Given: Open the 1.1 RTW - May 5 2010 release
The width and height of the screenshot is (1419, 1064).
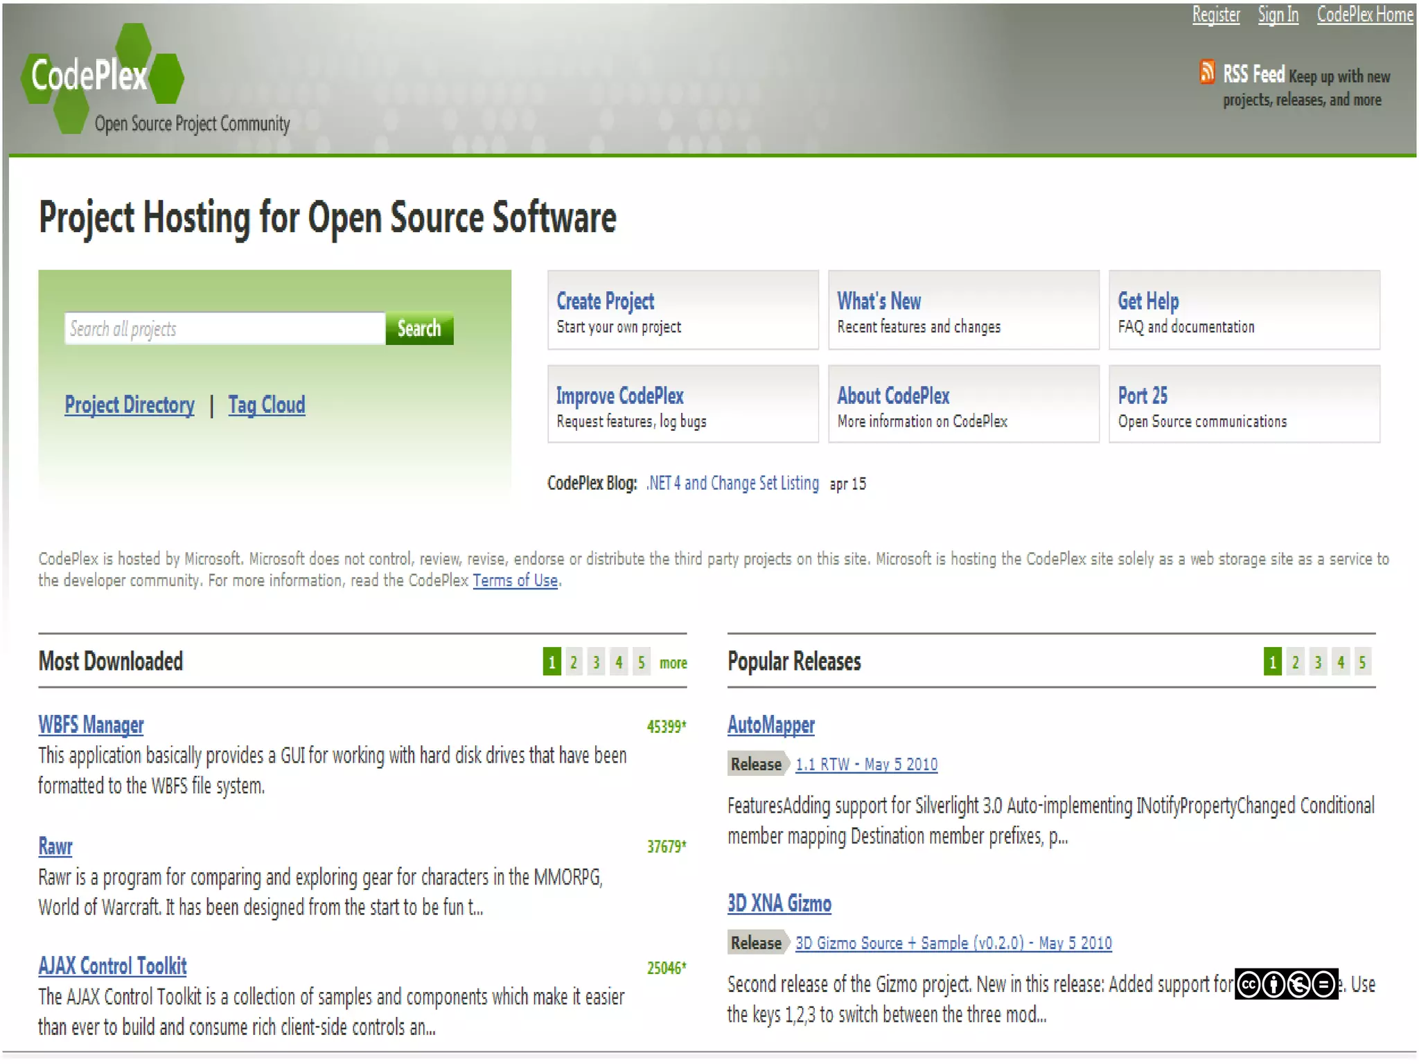Looking at the screenshot, I should tap(866, 764).
